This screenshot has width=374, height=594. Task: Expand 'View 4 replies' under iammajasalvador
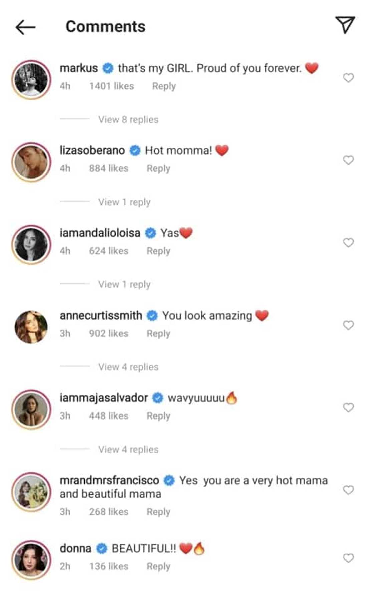(128, 449)
